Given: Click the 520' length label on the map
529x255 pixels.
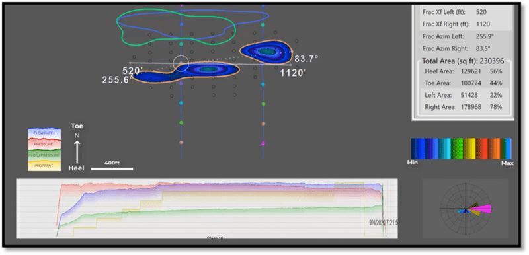Looking at the screenshot, I should coord(133,71).
